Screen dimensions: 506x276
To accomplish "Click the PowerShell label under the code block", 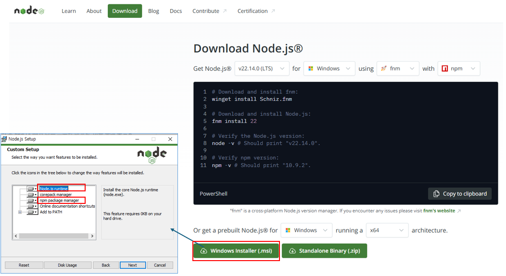I will click(x=213, y=193).
